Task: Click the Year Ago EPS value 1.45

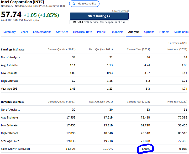Action: coord(72,89)
